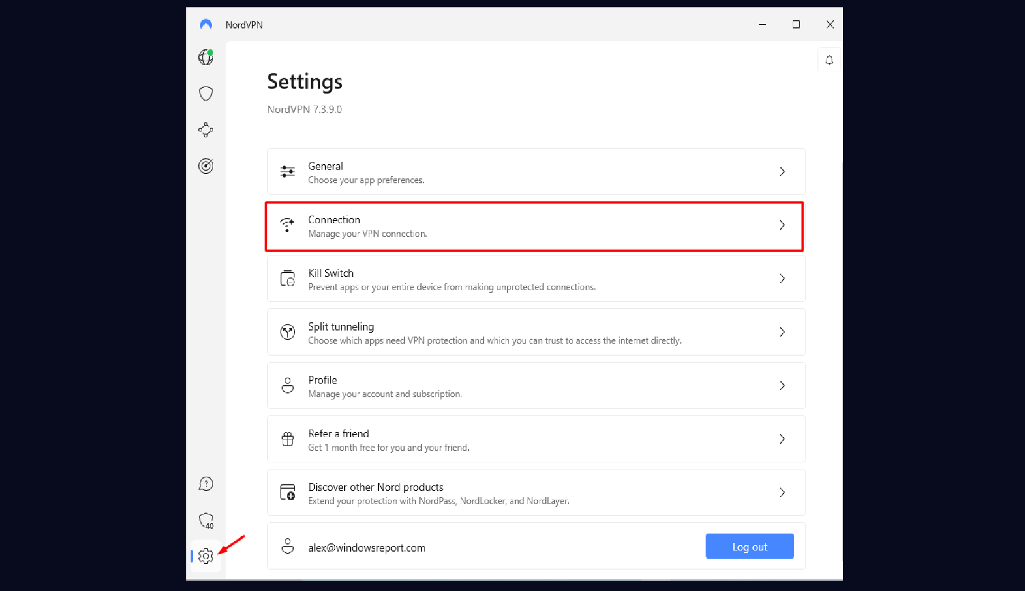Screen dimensions: 1025x591
Task: Click the NordVPN 7.3.9.0 version text
Action: 304,109
